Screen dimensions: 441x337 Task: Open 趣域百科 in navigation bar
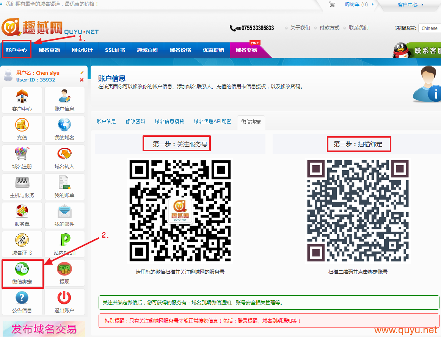click(x=148, y=50)
